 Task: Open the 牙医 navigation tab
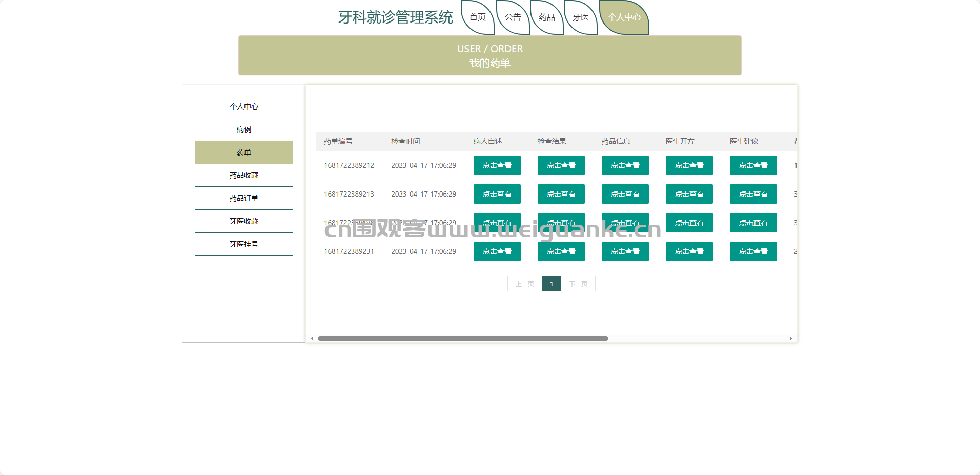[581, 17]
